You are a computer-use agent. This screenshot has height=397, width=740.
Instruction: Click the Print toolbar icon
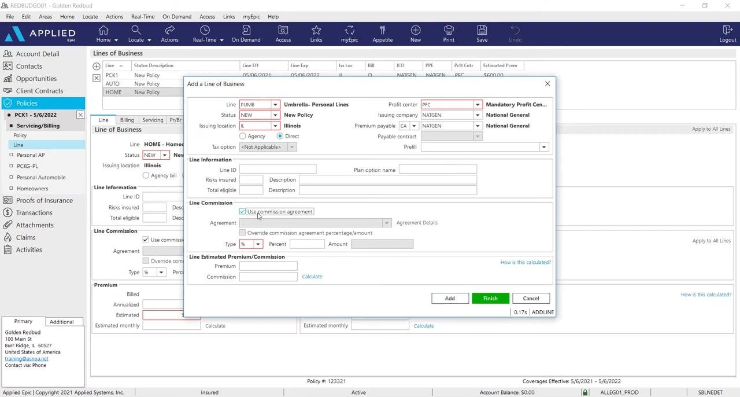(x=449, y=30)
